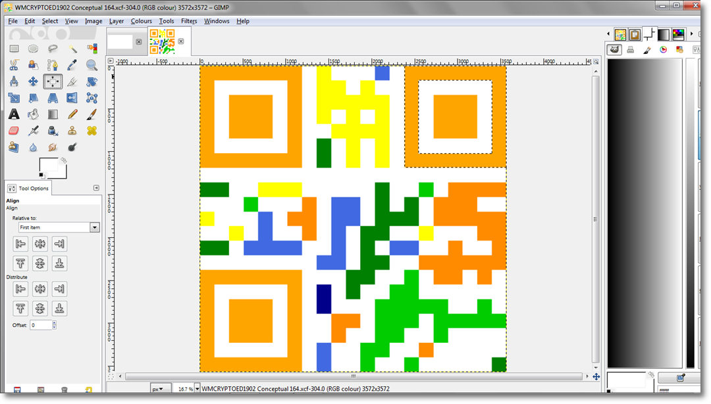
Task: Align left edge of target
Action: click(20, 244)
